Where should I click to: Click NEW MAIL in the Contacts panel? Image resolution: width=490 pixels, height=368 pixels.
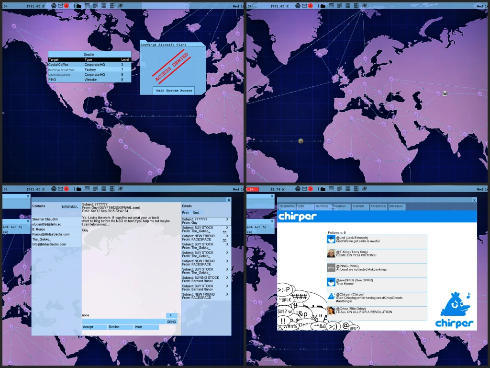(70, 207)
